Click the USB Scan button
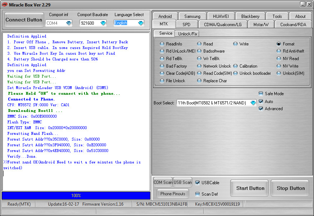This screenshot has width=314, height=216. pyautogui.click(x=183, y=182)
